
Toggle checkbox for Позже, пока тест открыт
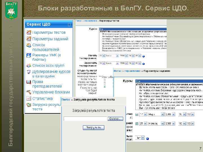pyautogui.click(x=105, y=83)
